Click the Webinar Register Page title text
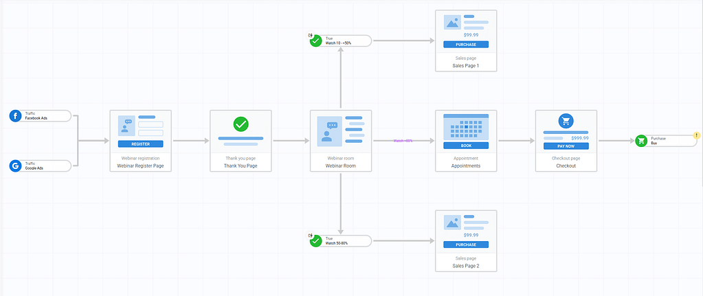This screenshot has width=703, height=296. pyautogui.click(x=140, y=166)
